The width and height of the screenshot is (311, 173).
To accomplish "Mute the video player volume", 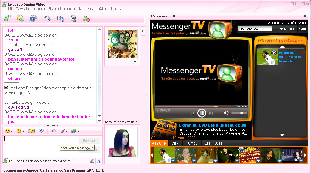I will [x=226, y=113].
